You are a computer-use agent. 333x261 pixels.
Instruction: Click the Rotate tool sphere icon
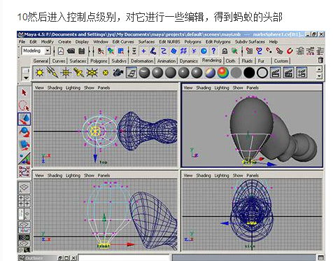[24, 132]
